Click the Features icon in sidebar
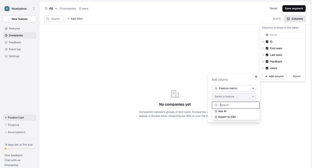Viewport: 312px width, 168px height. pyautogui.click(x=6, y=28)
